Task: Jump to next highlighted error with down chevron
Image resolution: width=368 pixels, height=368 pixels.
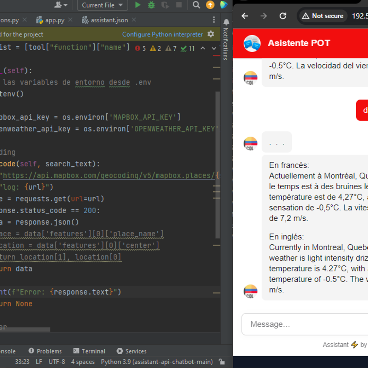Action: click(214, 48)
